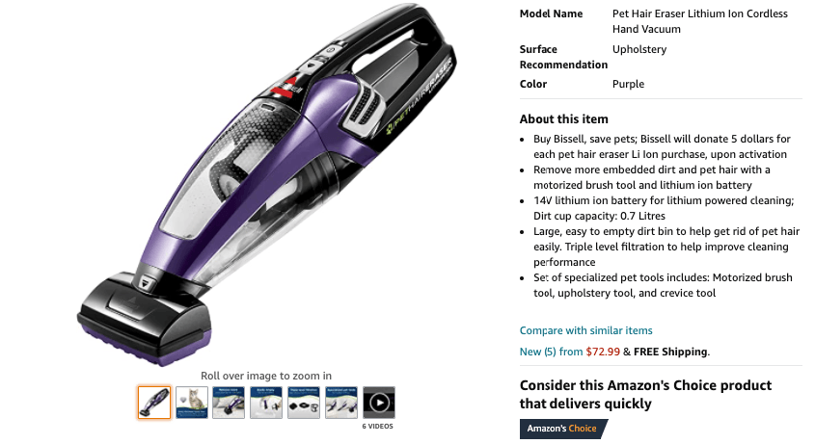The height and width of the screenshot is (444, 815).
Task: Select the first purple vacuum thumbnail
Action: click(x=154, y=403)
